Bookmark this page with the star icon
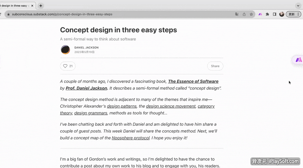This screenshot has height=168, width=303. pyautogui.click(x=251, y=14)
